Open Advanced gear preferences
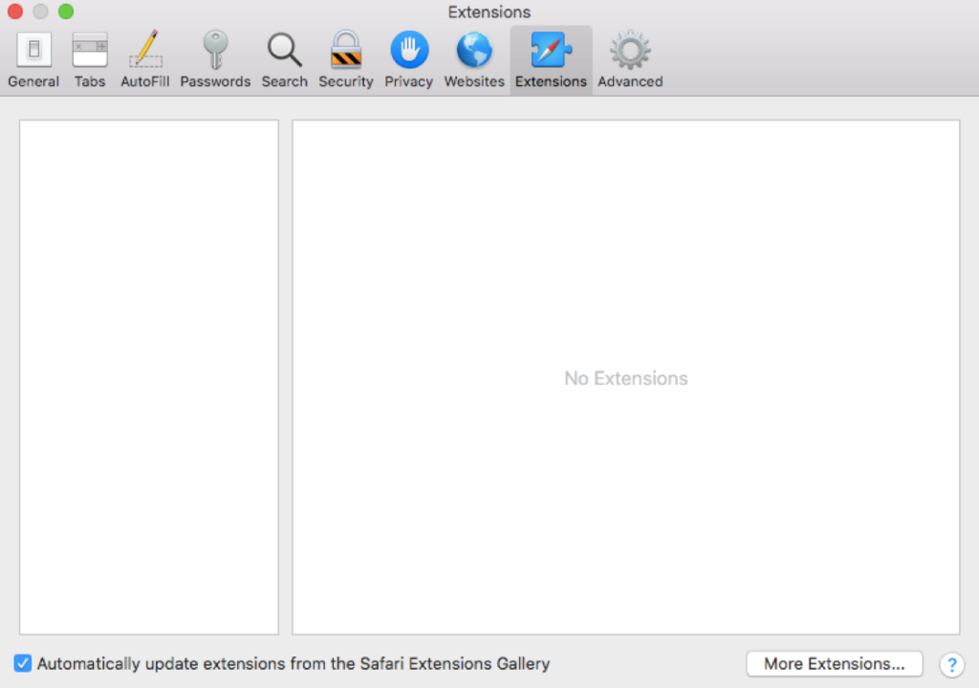 coord(630,59)
